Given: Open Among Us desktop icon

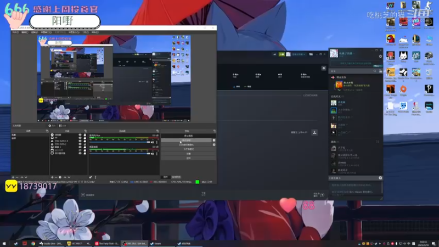Looking at the screenshot, I should click(390, 40).
